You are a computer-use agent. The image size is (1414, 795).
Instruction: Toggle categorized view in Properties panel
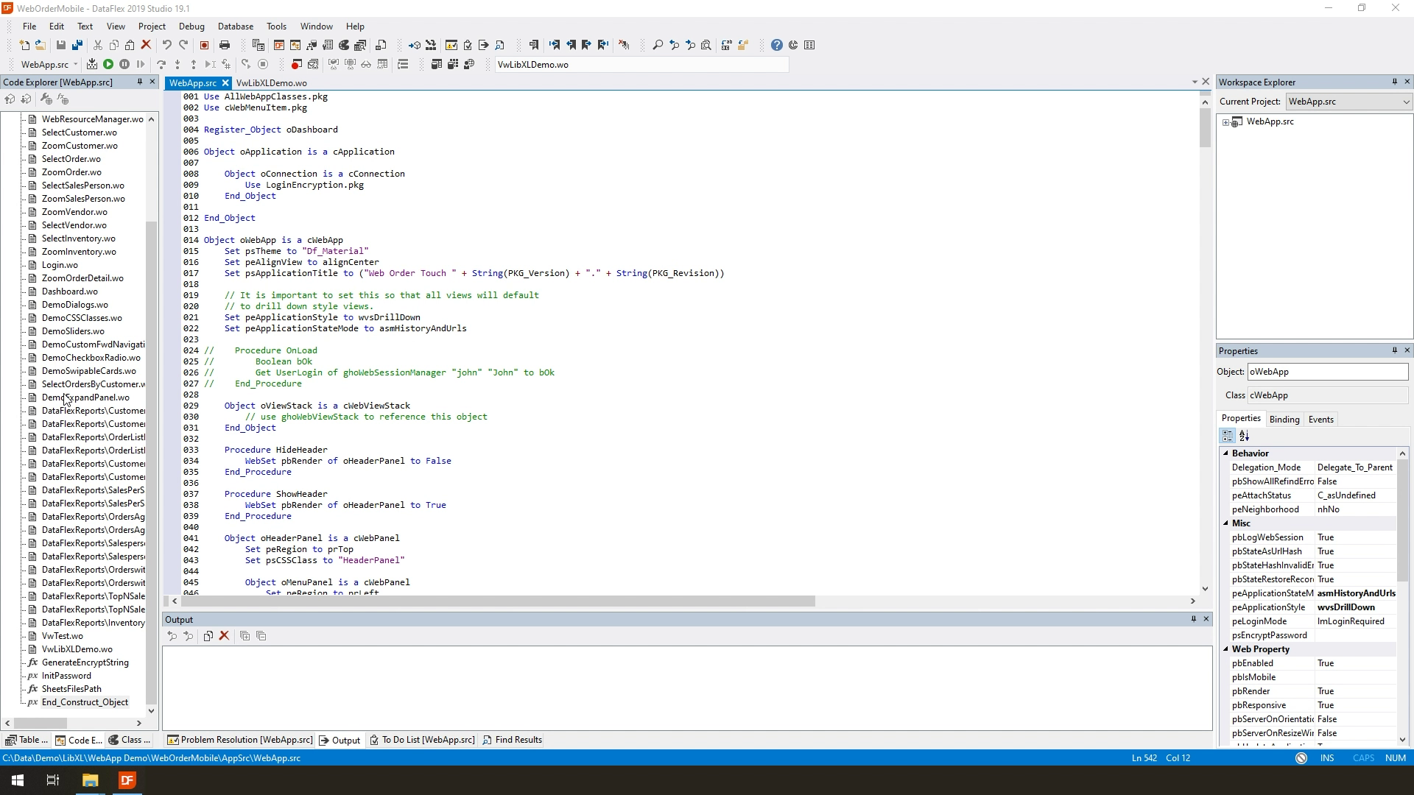pos(1228,437)
